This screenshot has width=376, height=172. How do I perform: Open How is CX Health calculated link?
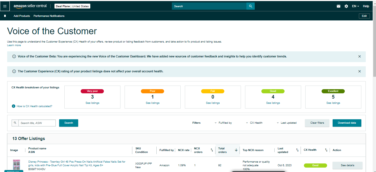tap(34, 106)
